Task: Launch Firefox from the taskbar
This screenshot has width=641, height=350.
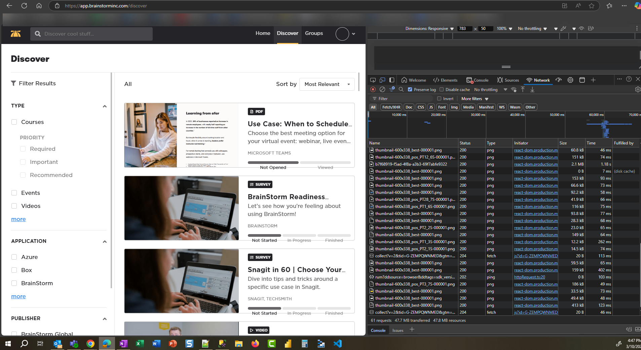Action: click(x=255, y=344)
